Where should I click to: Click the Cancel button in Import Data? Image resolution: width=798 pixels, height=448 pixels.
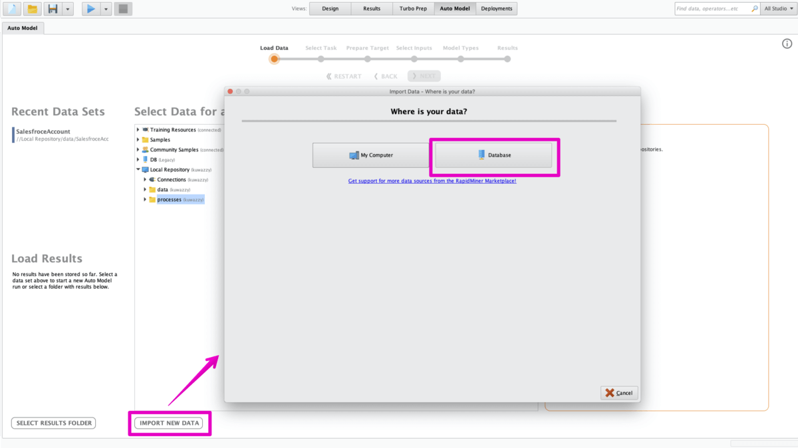click(x=620, y=393)
